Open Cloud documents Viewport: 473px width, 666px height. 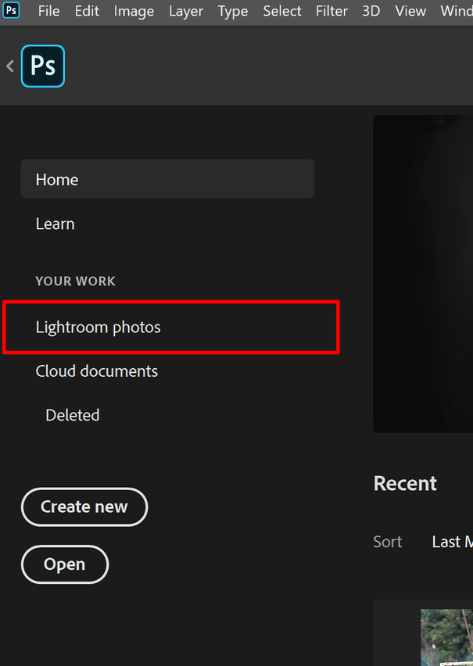97,371
